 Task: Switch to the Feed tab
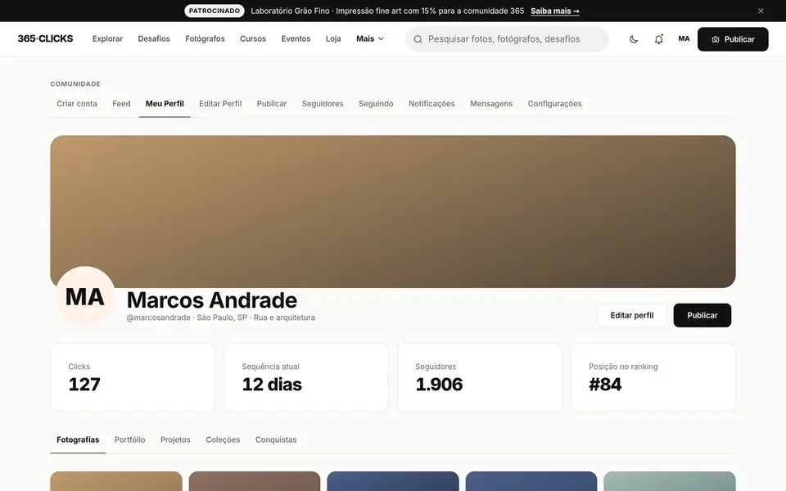coord(121,104)
